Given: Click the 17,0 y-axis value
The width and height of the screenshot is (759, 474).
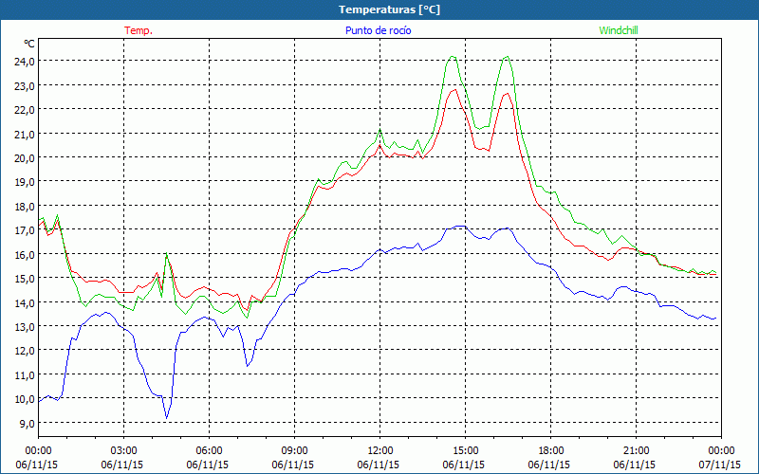Looking at the screenshot, I should coord(26,230).
